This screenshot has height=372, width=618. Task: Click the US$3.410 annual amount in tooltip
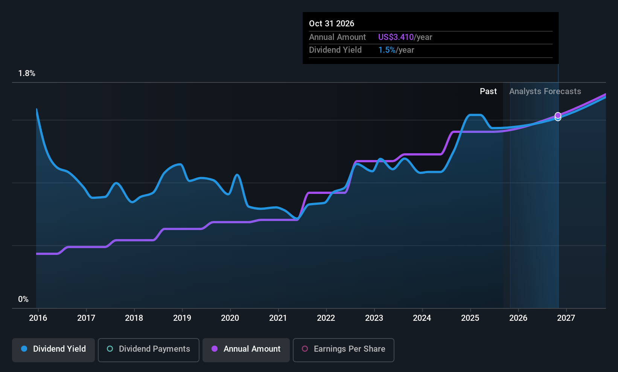(x=396, y=37)
